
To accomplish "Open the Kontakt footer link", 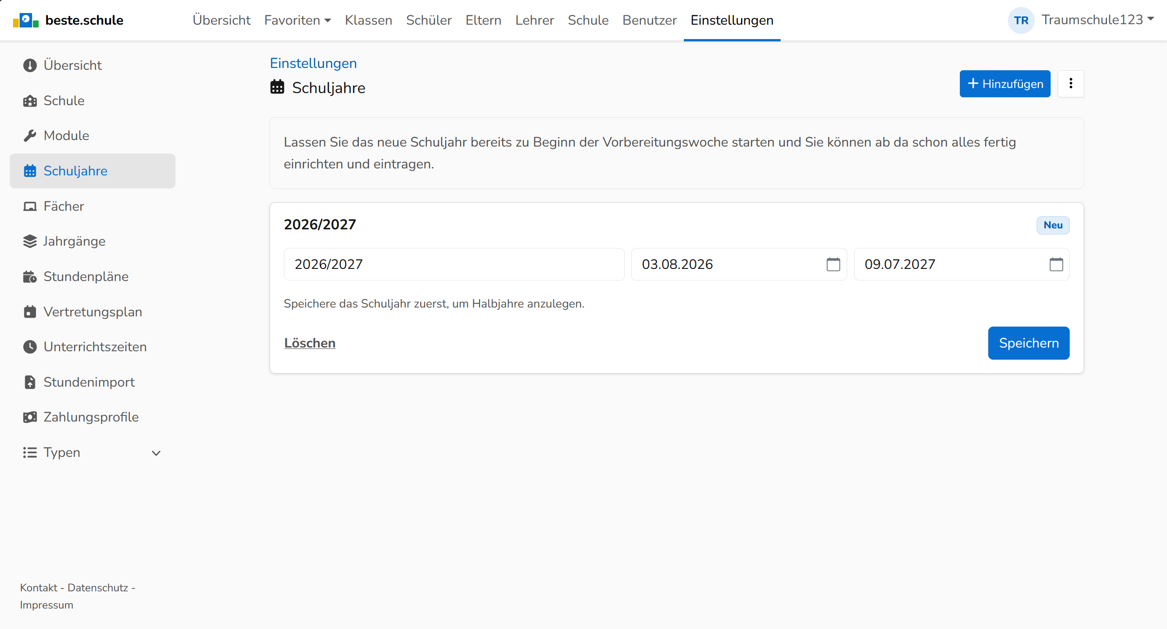I will 39,588.
